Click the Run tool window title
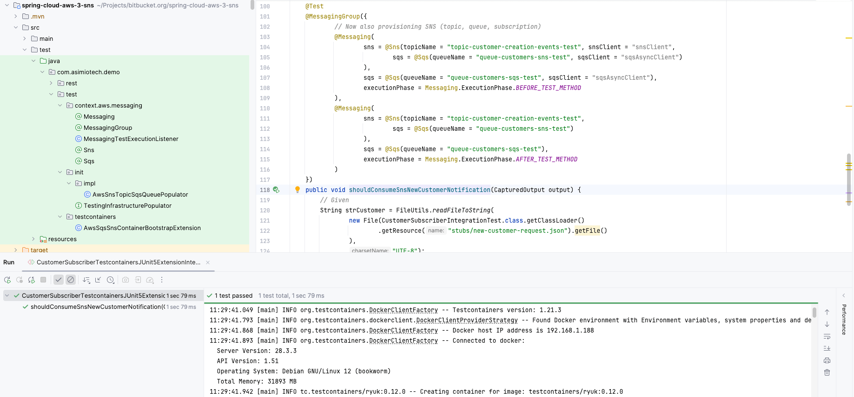This screenshot has width=854, height=397. click(x=9, y=263)
